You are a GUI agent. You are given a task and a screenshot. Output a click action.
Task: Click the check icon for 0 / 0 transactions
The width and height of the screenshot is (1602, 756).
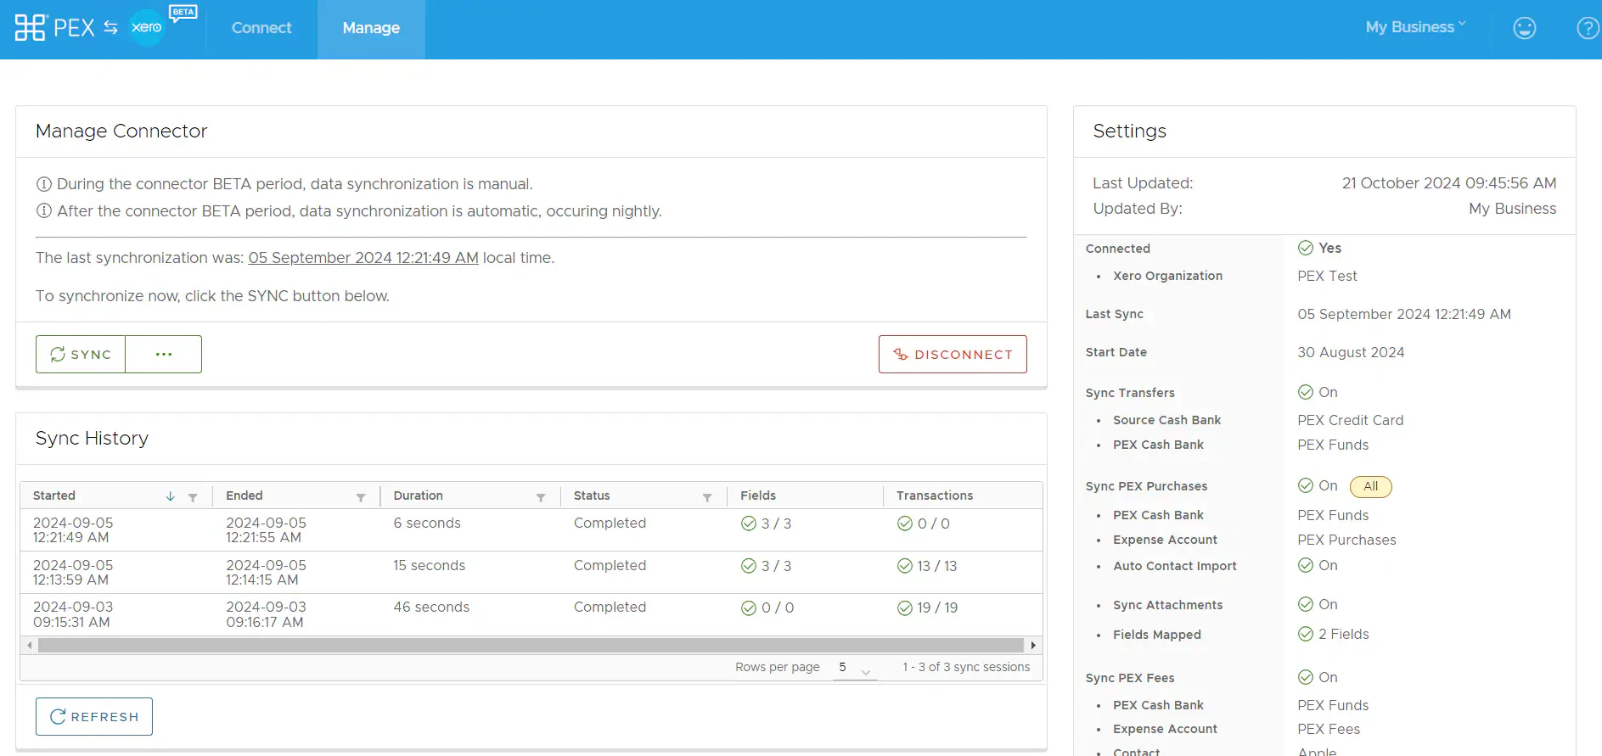click(905, 524)
